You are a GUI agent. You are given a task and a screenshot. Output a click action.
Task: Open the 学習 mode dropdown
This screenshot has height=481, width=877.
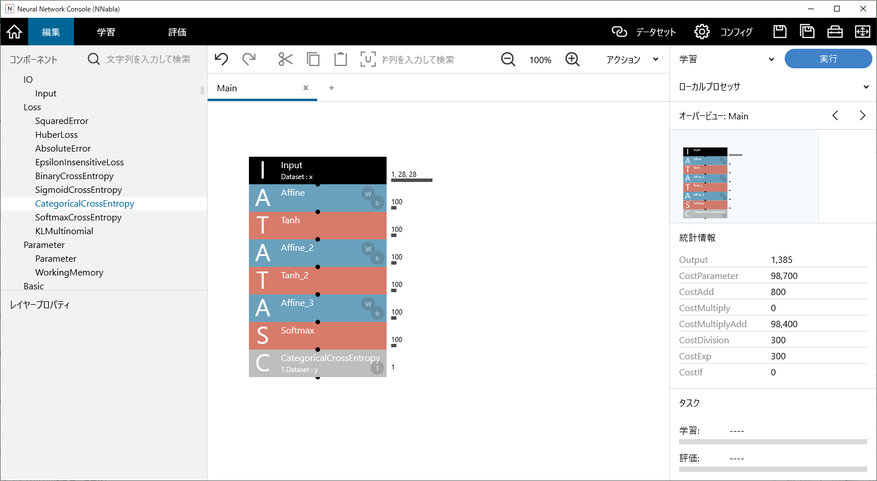point(727,59)
